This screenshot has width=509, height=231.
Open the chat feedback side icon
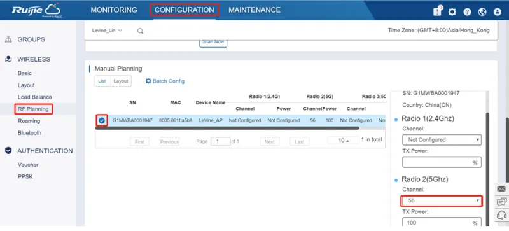(x=501, y=202)
